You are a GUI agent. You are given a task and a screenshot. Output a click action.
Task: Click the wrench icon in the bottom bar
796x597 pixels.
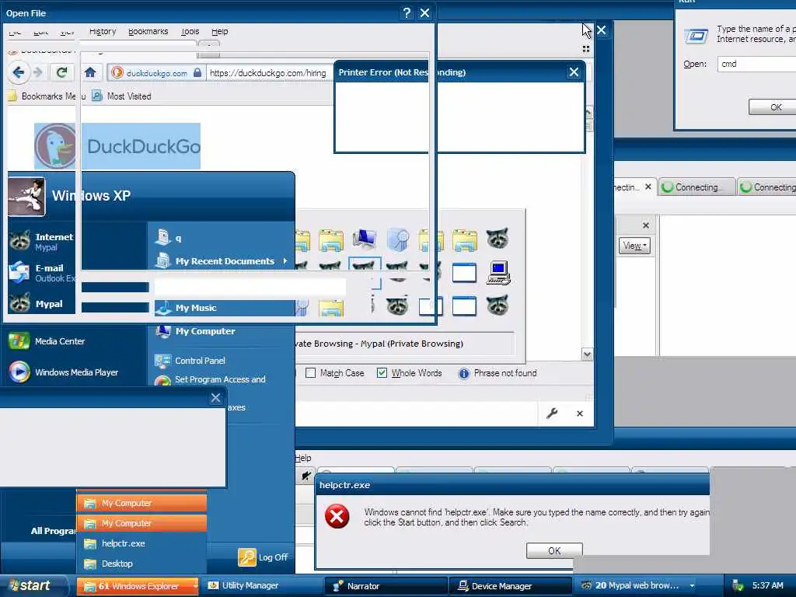[x=552, y=414]
